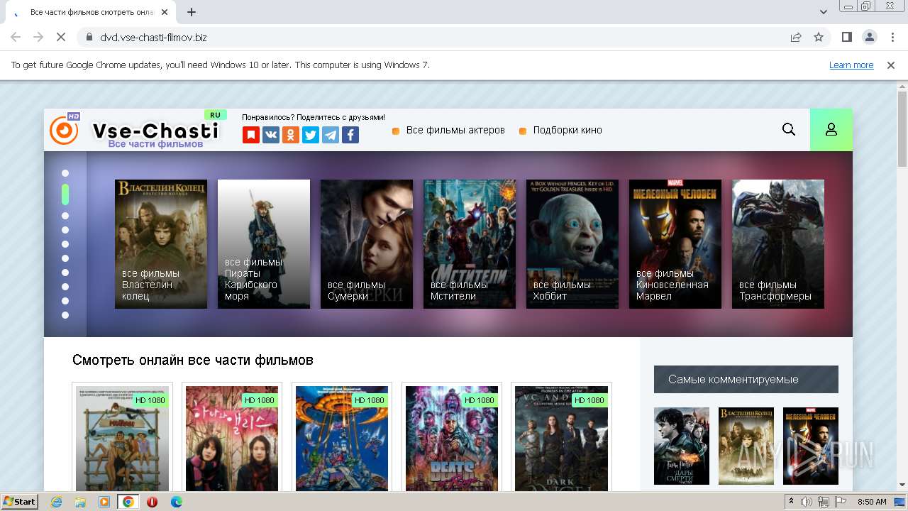Select the third slider dot
This screenshot has width=908, height=511.
tap(65, 216)
